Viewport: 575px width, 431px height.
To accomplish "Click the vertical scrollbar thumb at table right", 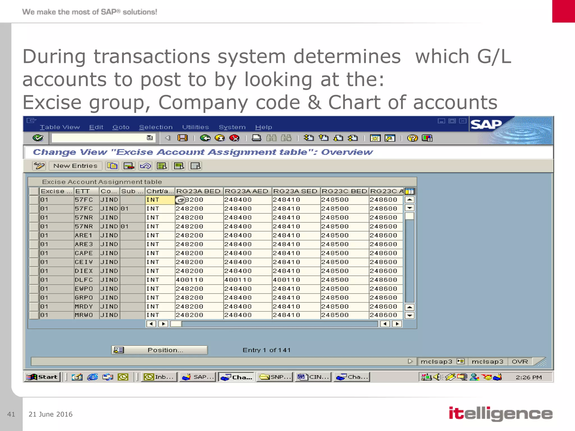I will 410,216.
